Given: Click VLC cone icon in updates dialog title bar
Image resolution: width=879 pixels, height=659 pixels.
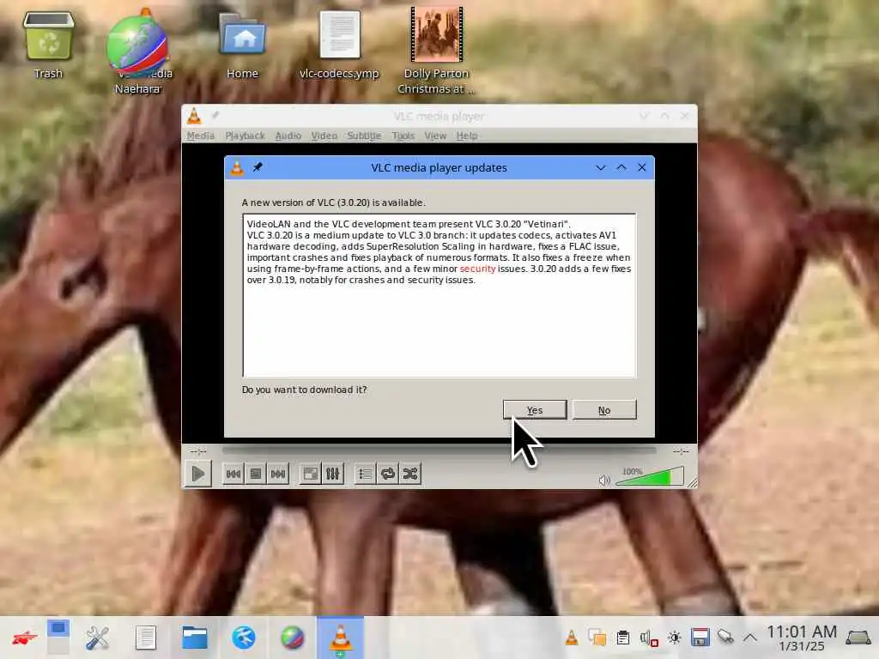Looking at the screenshot, I should click(237, 167).
